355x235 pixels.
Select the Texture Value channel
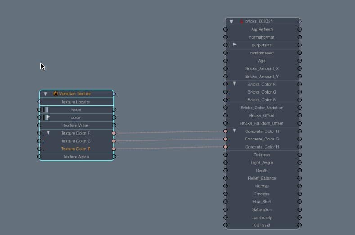(76, 125)
